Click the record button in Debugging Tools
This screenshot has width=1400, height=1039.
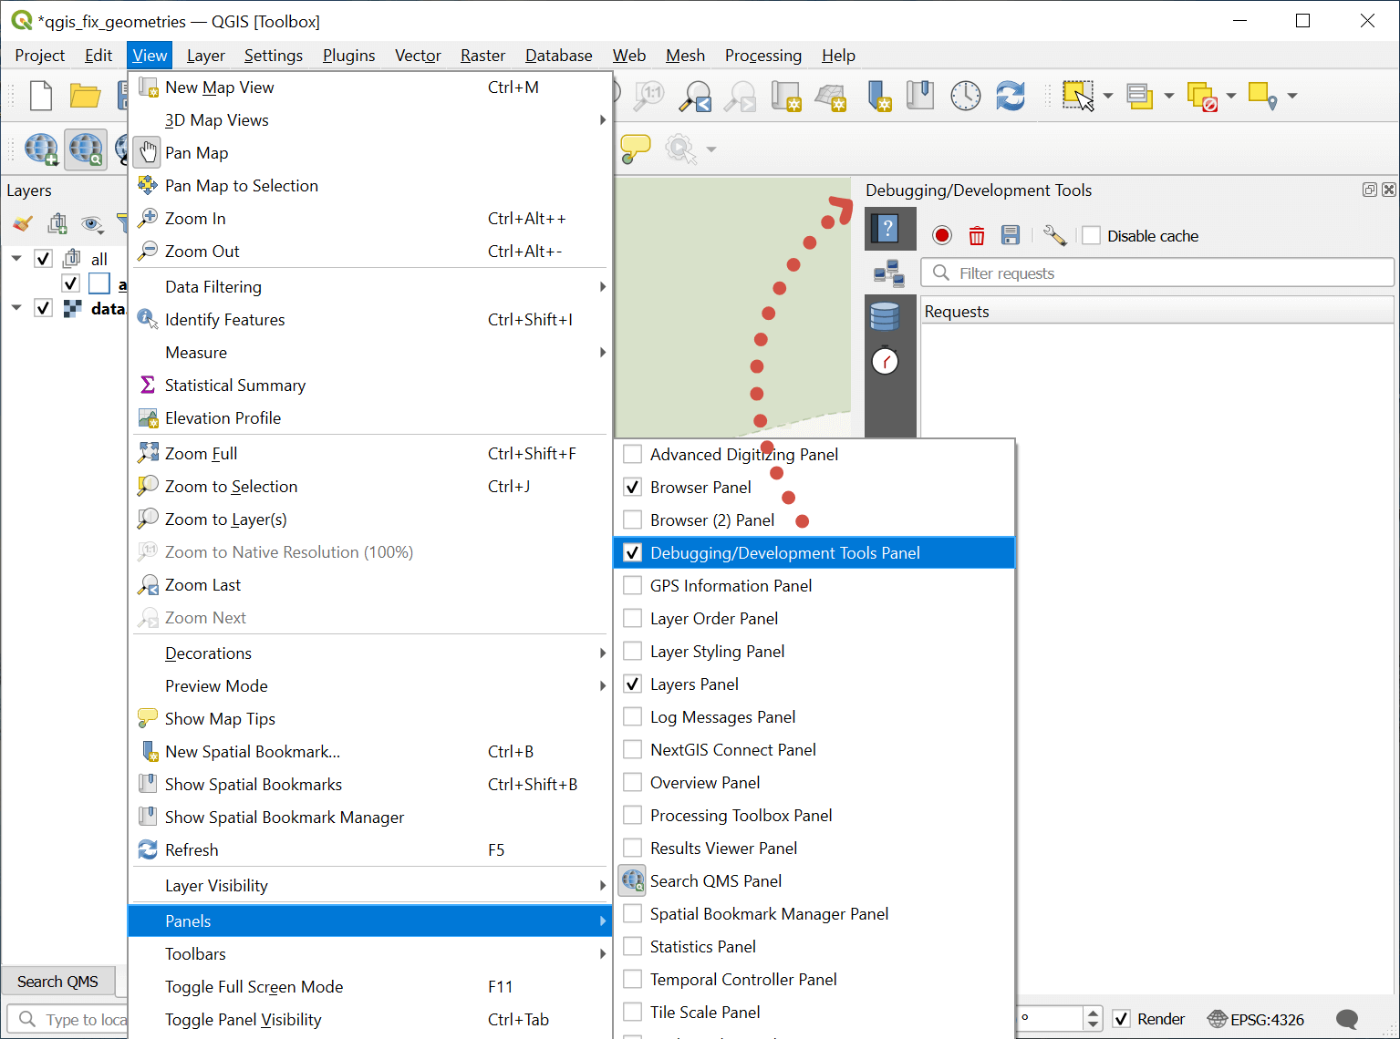[x=942, y=236]
